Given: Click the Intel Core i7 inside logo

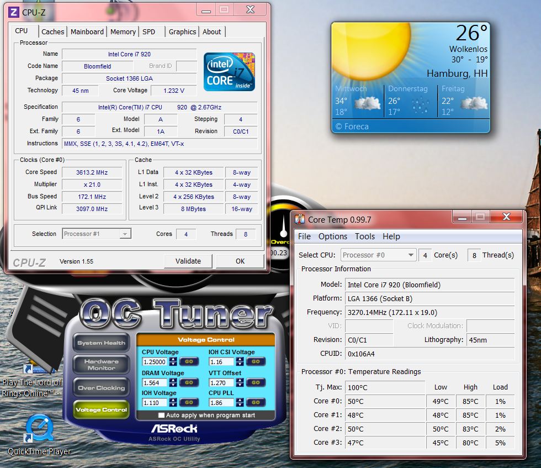Looking at the screenshot, I should coord(229,72).
